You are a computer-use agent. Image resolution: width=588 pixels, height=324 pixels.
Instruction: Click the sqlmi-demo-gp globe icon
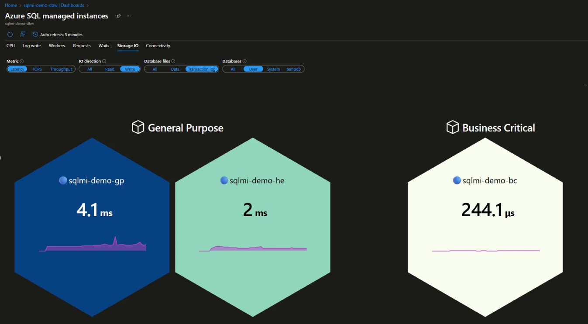[x=63, y=180]
